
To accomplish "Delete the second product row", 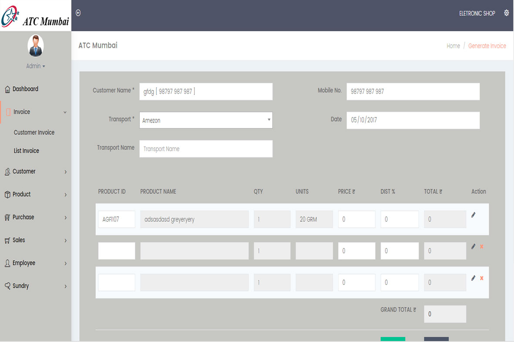I will pos(482,246).
